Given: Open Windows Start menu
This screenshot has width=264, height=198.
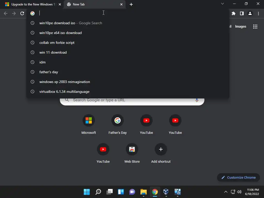Looking at the screenshot, I should coord(87,192).
